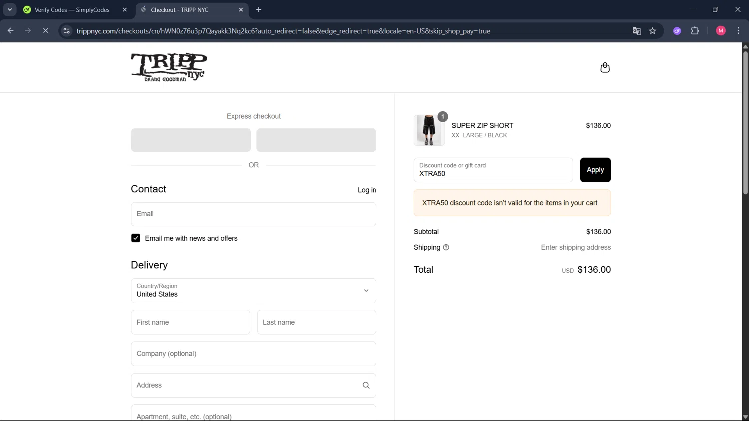Screen dimensions: 749x421
Task: Open the shopping bag cart icon
Action: tap(605, 67)
